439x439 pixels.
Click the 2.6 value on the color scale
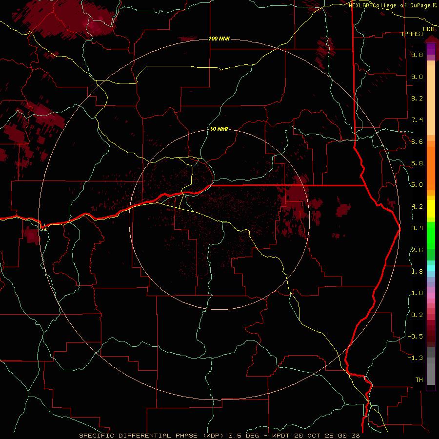click(417, 250)
